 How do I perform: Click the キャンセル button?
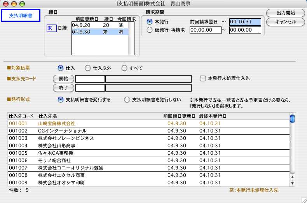point(285,22)
